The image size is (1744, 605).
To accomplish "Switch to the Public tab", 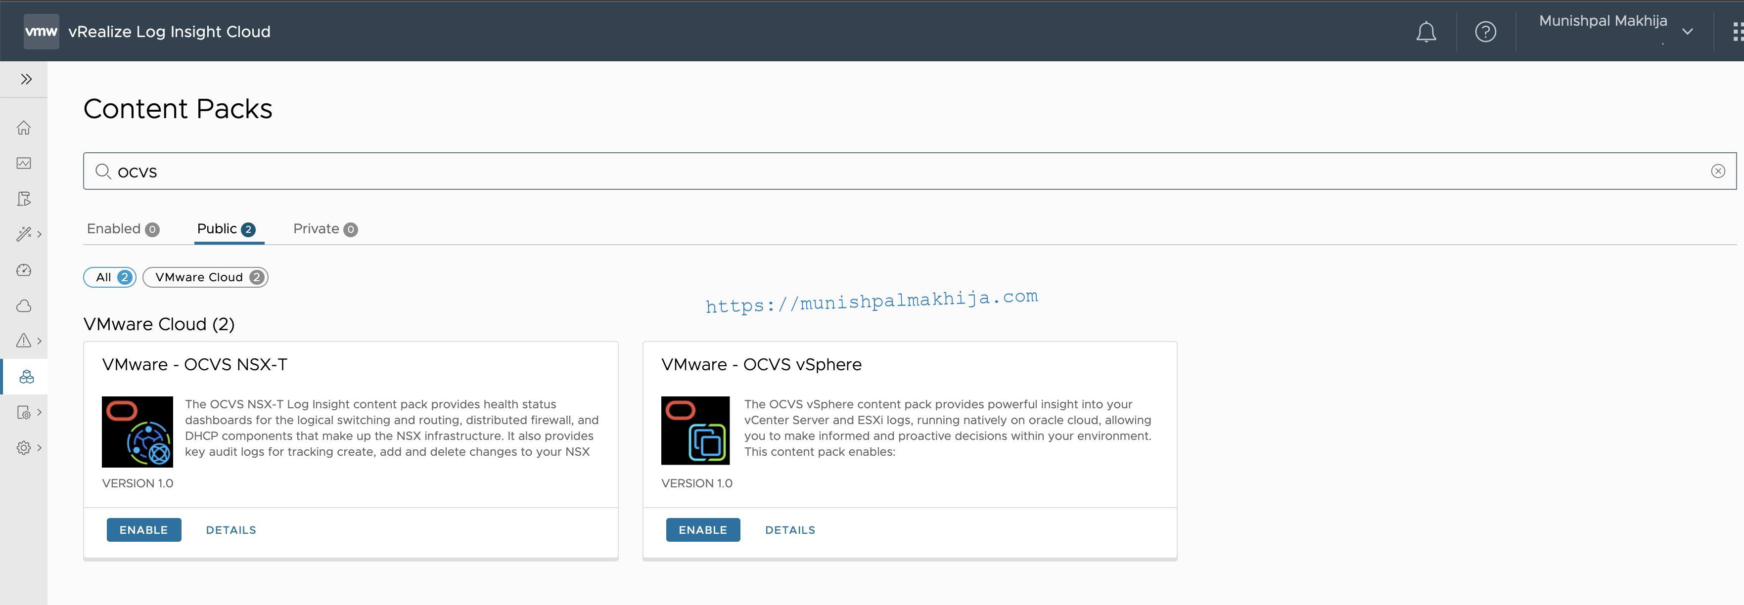I will point(226,229).
